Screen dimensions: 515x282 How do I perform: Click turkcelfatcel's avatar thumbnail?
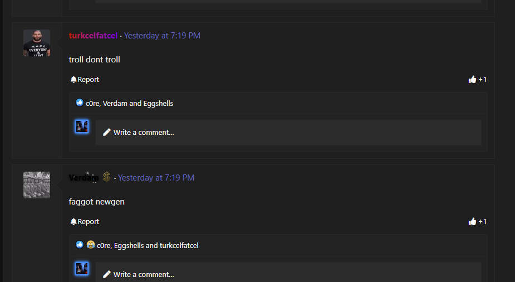pos(37,43)
